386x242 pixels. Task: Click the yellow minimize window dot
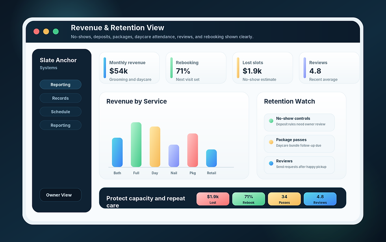(46, 31)
